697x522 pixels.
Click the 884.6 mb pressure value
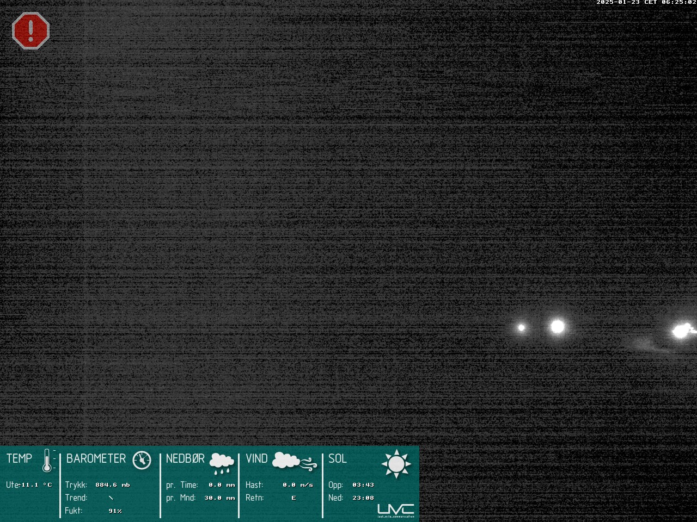112,484
